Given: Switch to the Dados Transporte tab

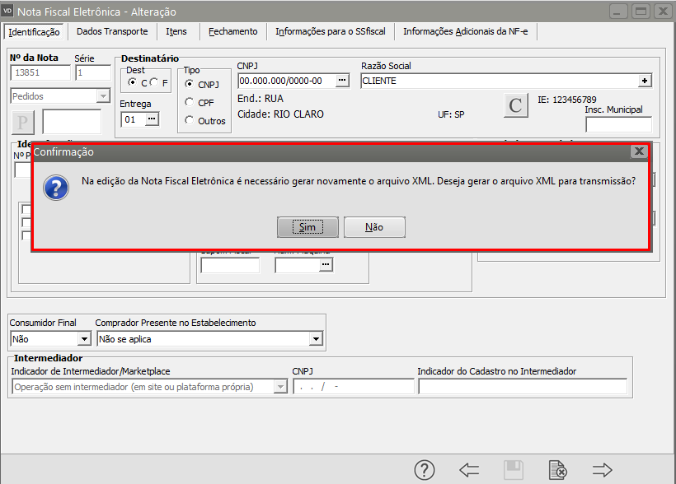Looking at the screenshot, I should point(112,31).
